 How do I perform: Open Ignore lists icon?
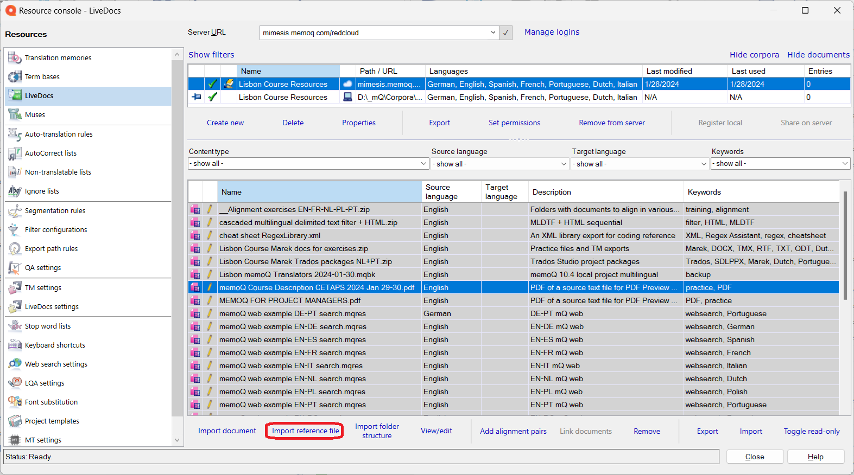pos(15,191)
